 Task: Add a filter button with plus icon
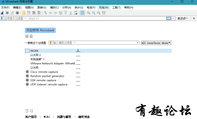pos(194,18)
